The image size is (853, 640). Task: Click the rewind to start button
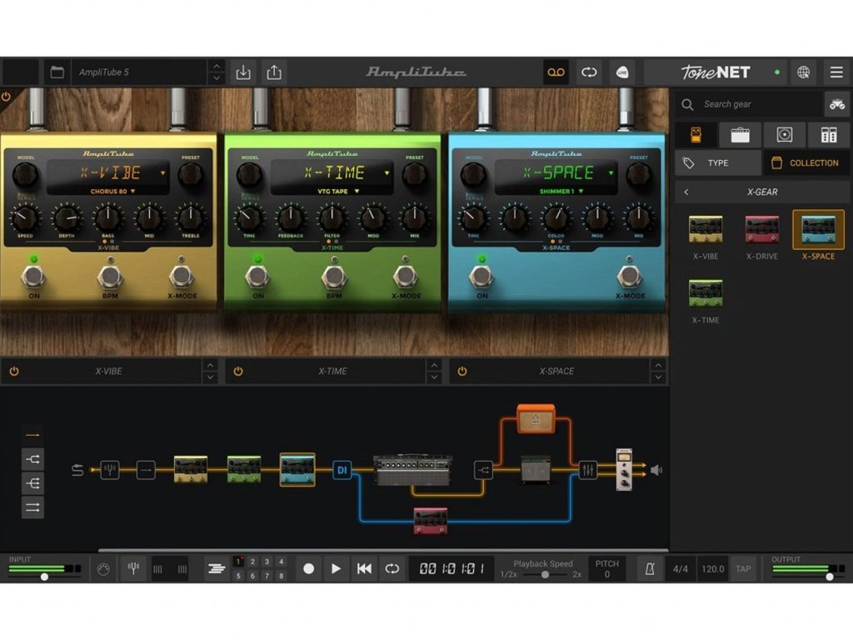click(x=364, y=568)
